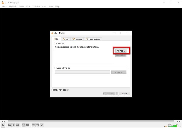Toggle the playlist view icon
Image resolution: width=182 pixels, height=128 pixels.
click(33, 125)
